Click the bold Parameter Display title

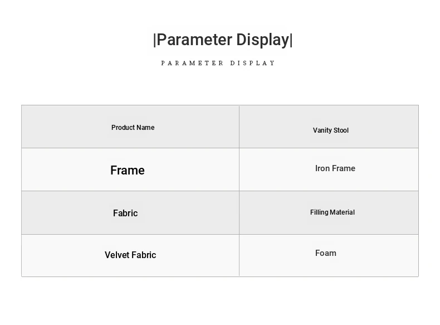223,40
